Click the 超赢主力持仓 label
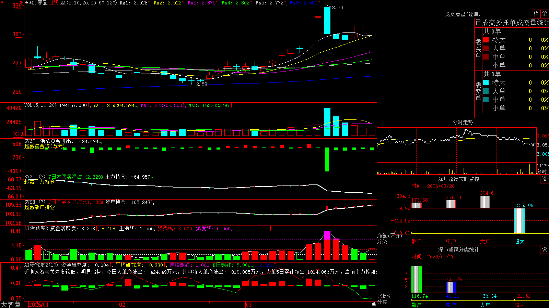Image resolution: width=549 pixels, height=308 pixels. [39, 182]
